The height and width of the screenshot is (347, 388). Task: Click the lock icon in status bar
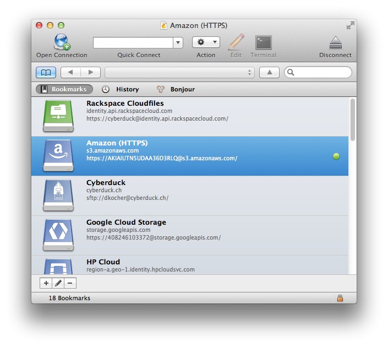pyautogui.click(x=340, y=298)
